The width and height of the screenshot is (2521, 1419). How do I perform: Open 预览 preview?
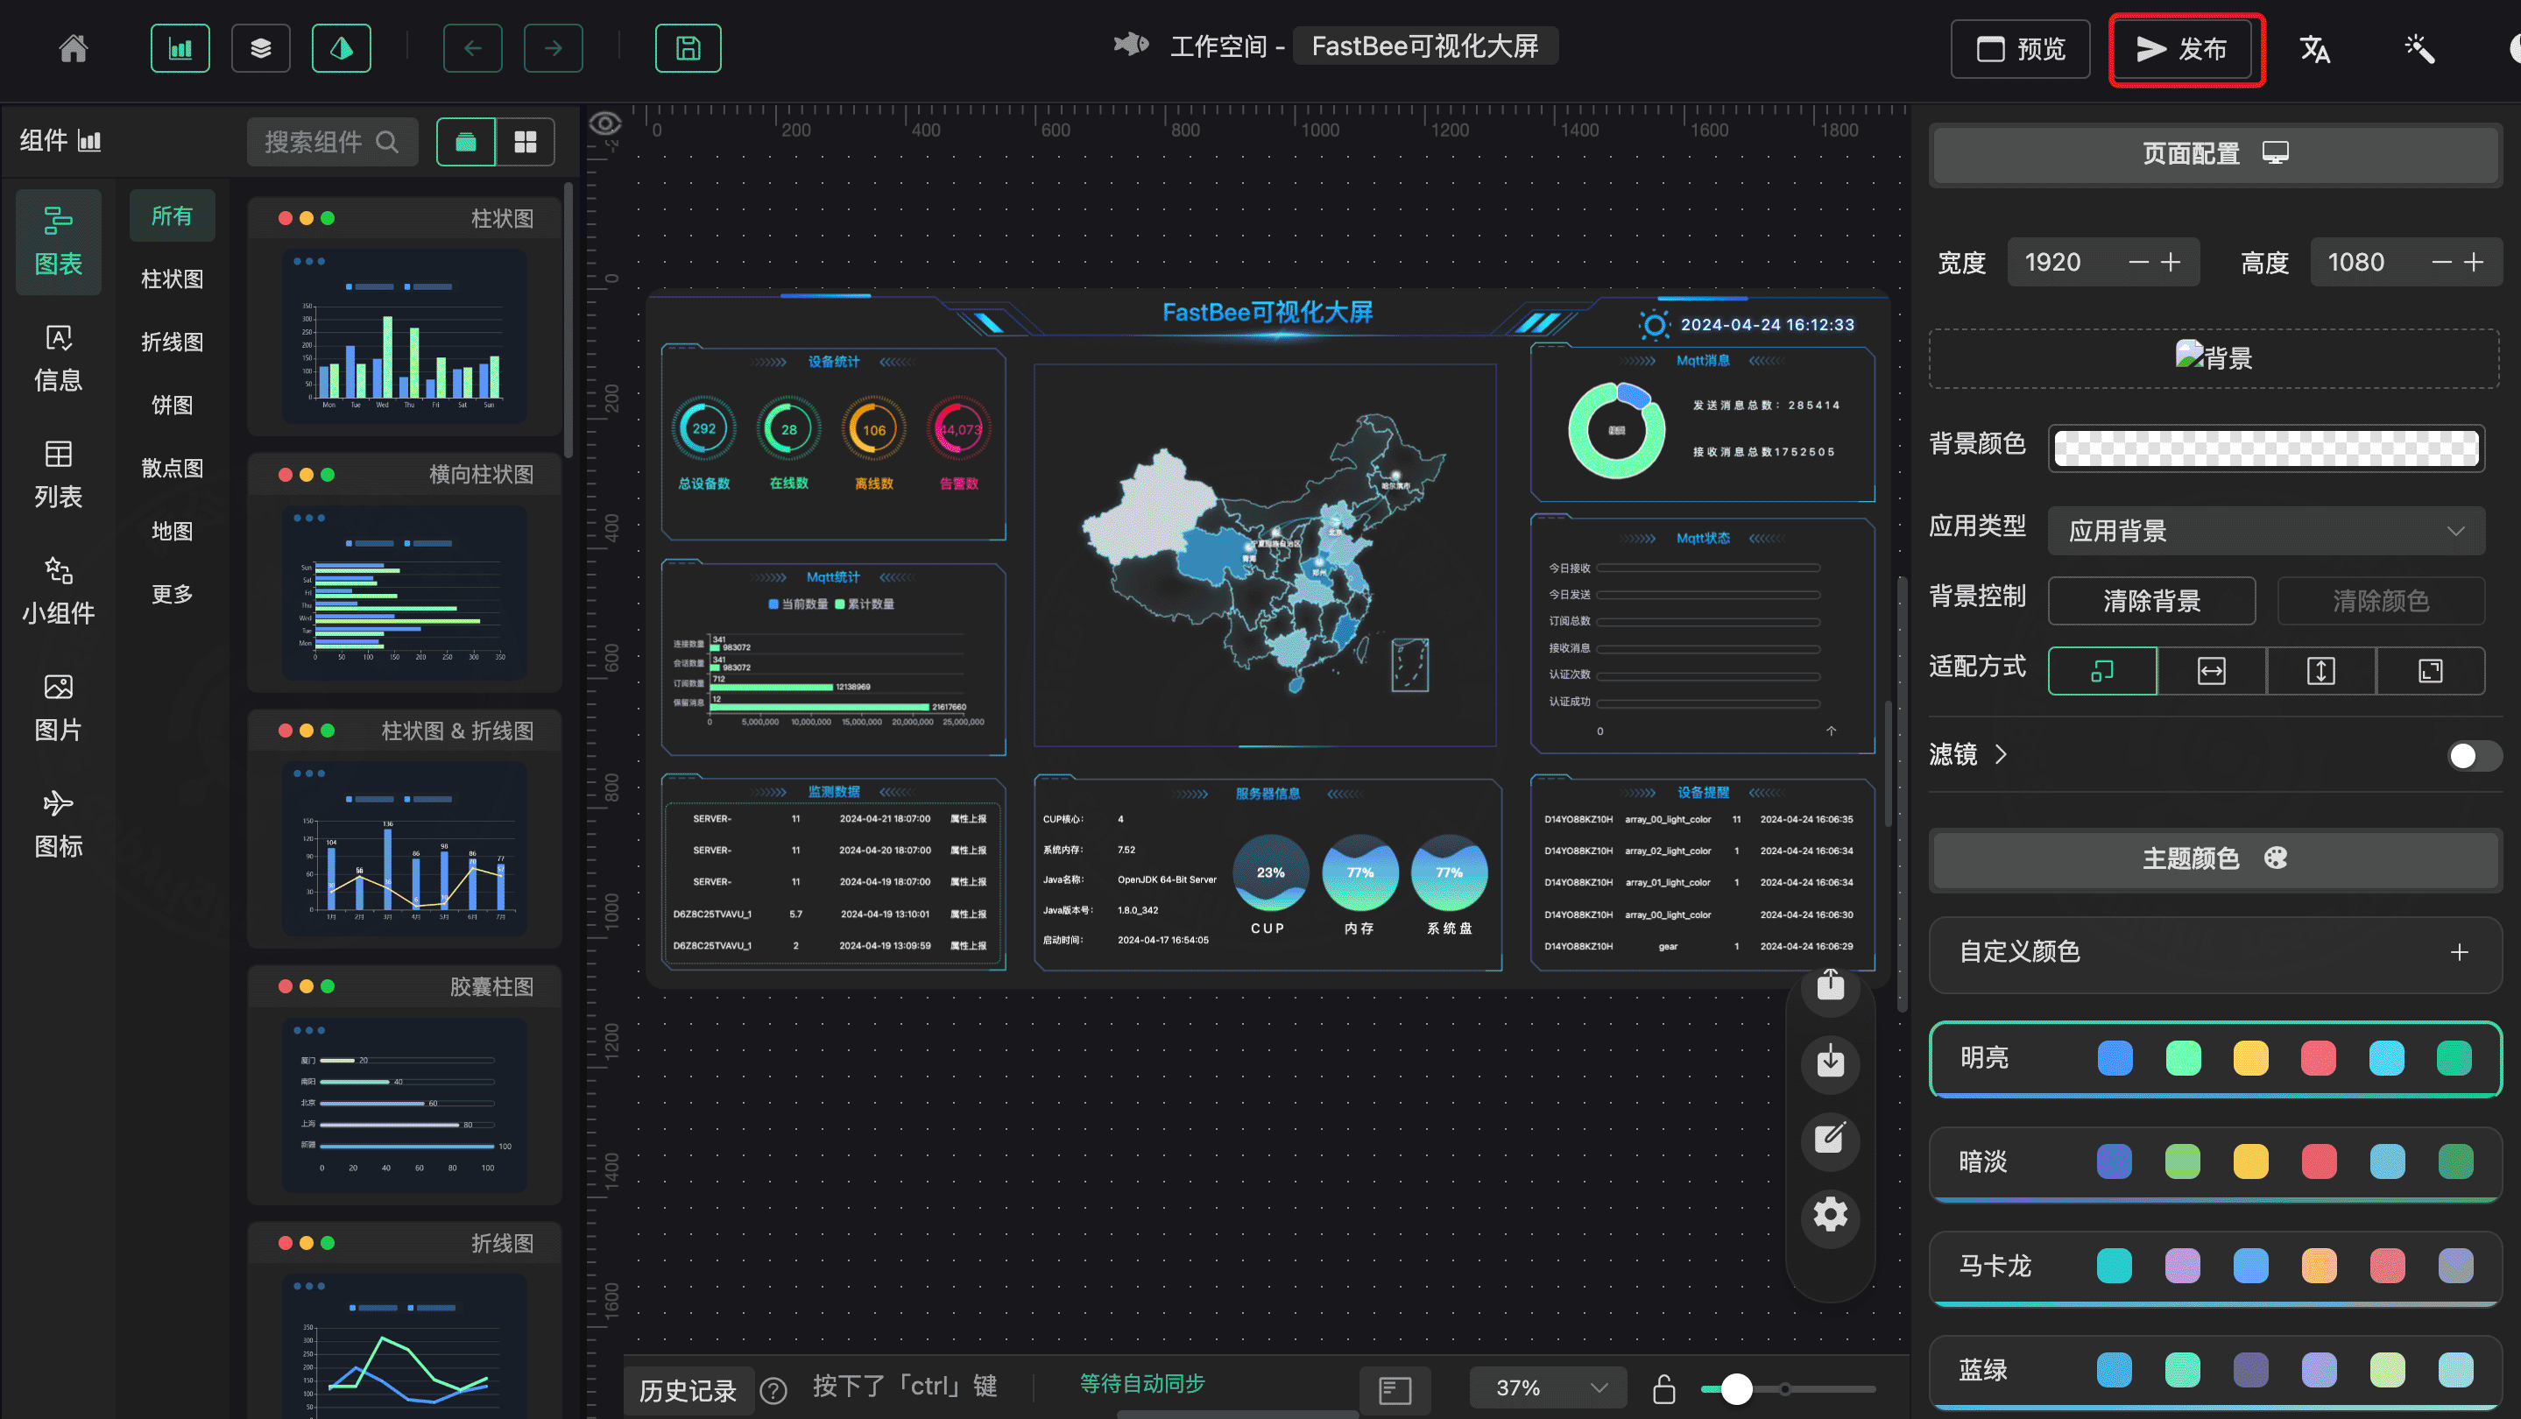pyautogui.click(x=2020, y=48)
